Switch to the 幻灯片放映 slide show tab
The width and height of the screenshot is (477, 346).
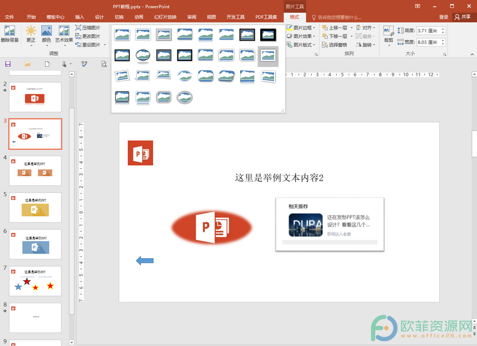[165, 17]
